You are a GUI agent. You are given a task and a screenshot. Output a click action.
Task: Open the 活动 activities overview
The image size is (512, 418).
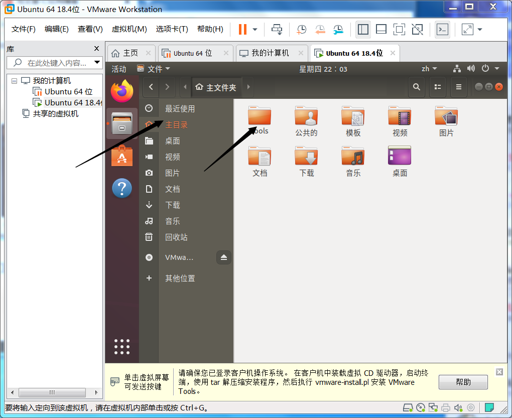(119, 69)
